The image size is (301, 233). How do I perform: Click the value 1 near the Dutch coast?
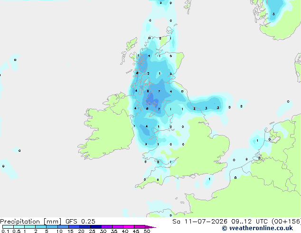click(257, 141)
